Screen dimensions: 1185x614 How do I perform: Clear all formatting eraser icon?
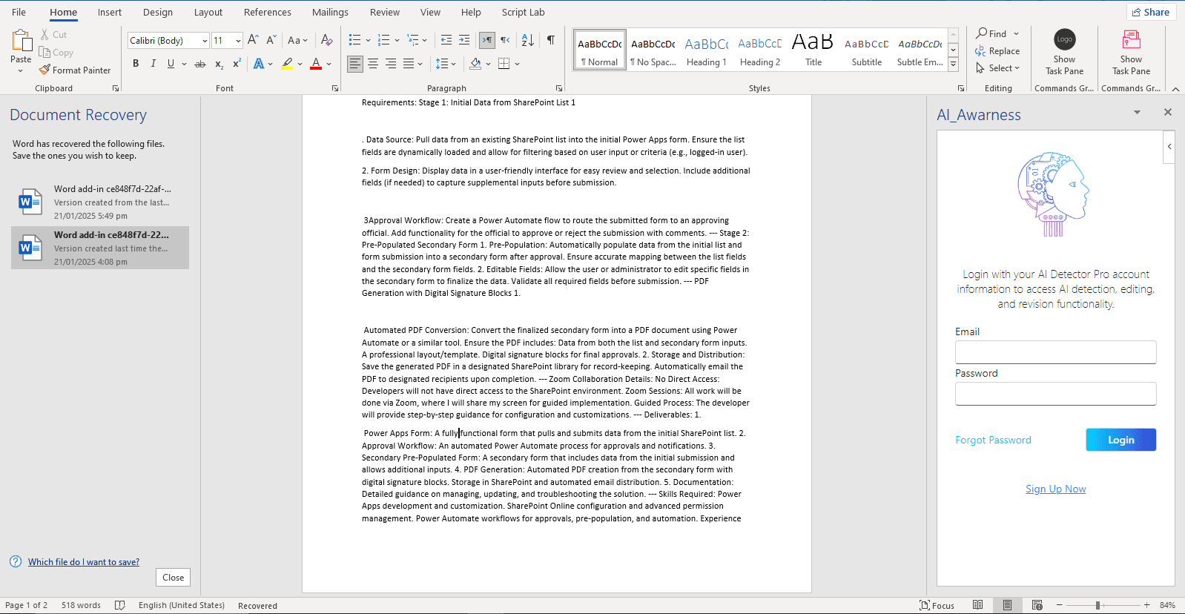tap(326, 40)
